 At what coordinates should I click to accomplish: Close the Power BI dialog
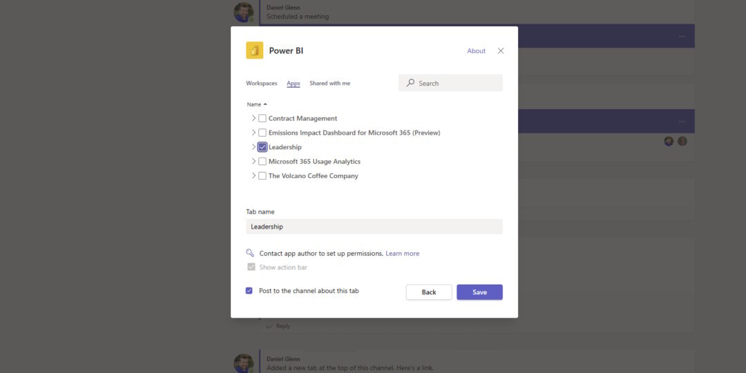501,50
